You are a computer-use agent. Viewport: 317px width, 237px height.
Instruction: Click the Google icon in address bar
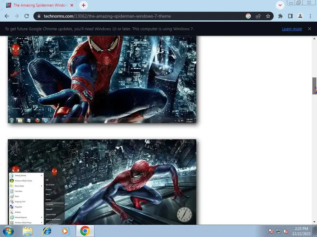(x=248, y=16)
